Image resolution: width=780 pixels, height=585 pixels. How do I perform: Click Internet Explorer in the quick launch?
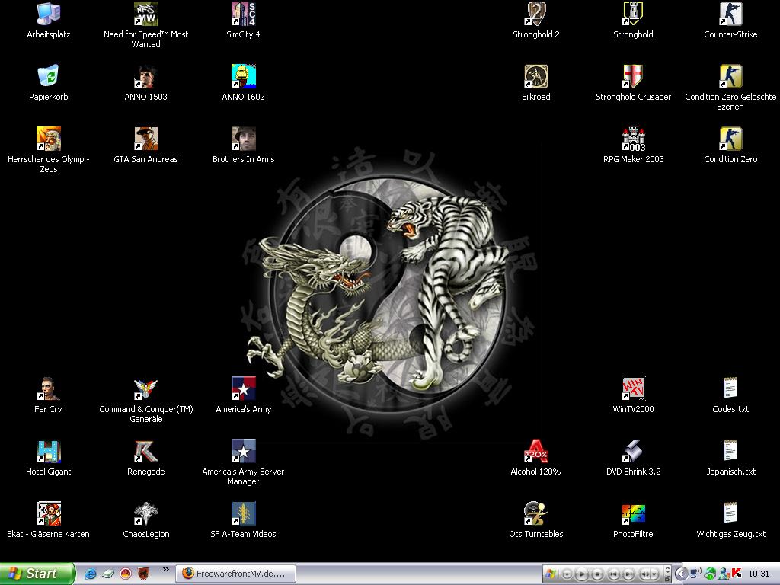point(91,574)
